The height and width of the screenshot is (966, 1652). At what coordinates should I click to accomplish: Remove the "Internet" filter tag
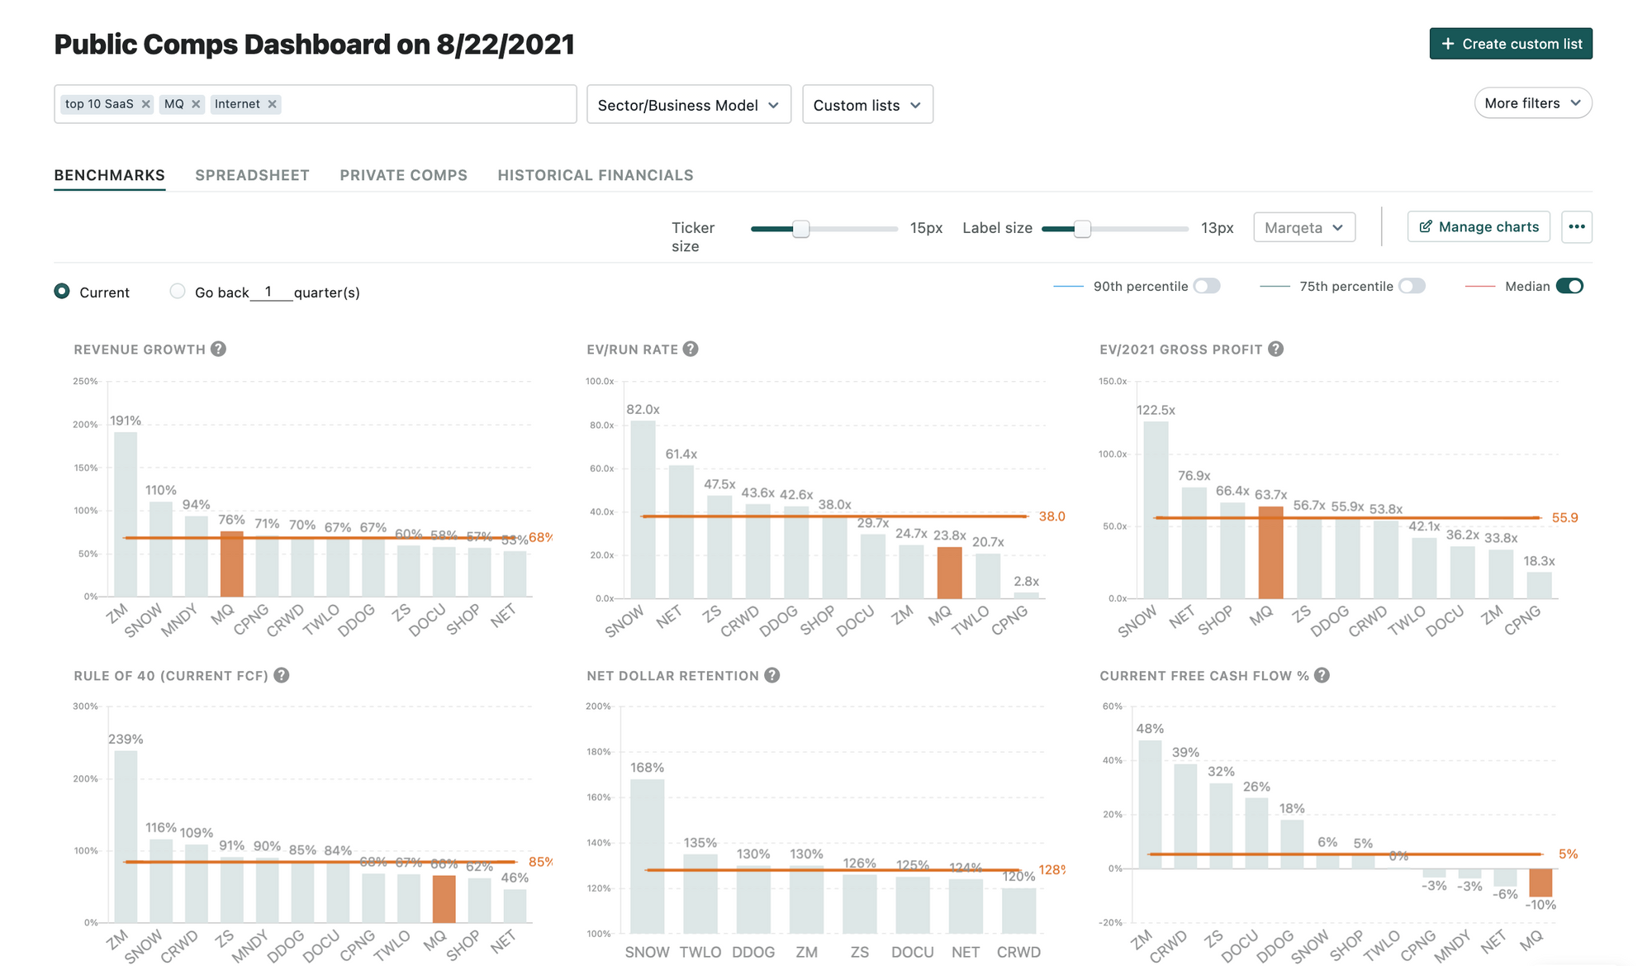273,103
